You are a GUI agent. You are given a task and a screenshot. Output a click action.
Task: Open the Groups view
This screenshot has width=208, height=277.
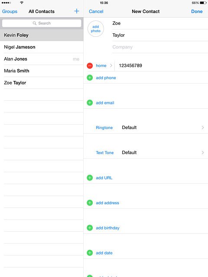click(x=10, y=12)
